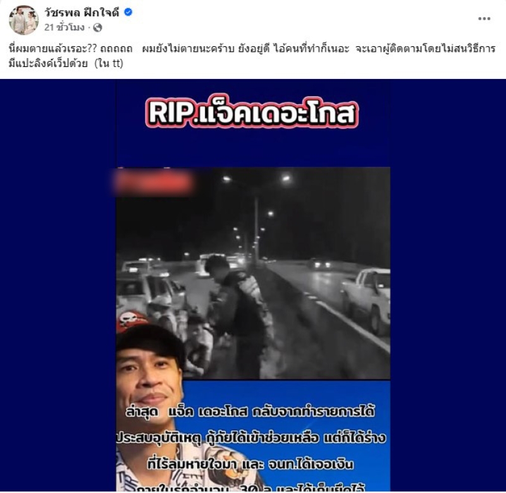Click the globe public-audience icon
This screenshot has width=506, height=493.
(x=97, y=28)
